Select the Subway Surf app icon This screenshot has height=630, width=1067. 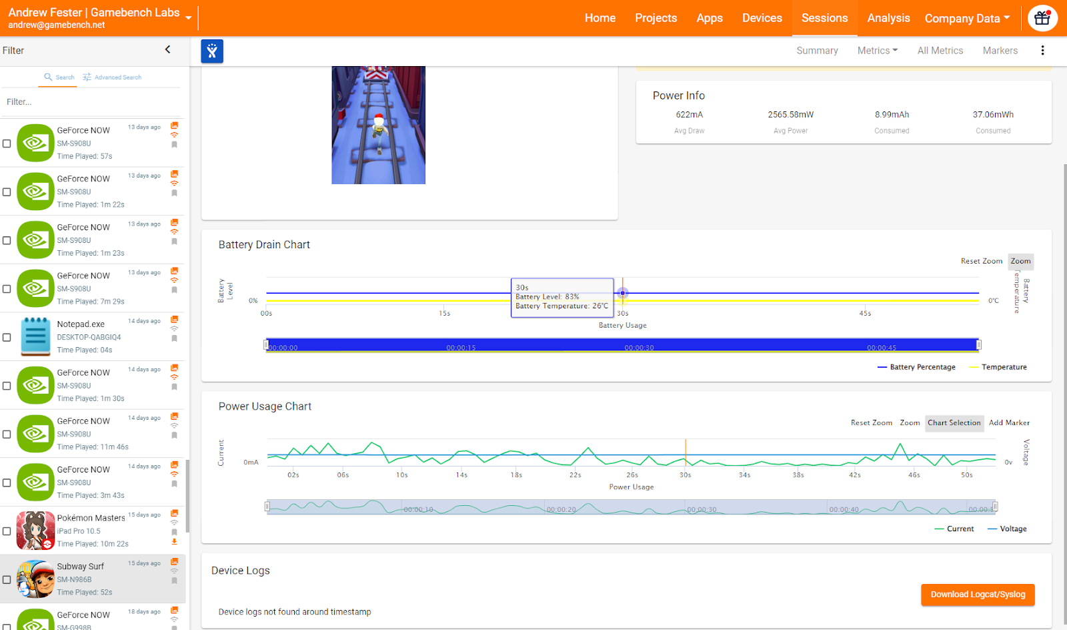point(35,579)
